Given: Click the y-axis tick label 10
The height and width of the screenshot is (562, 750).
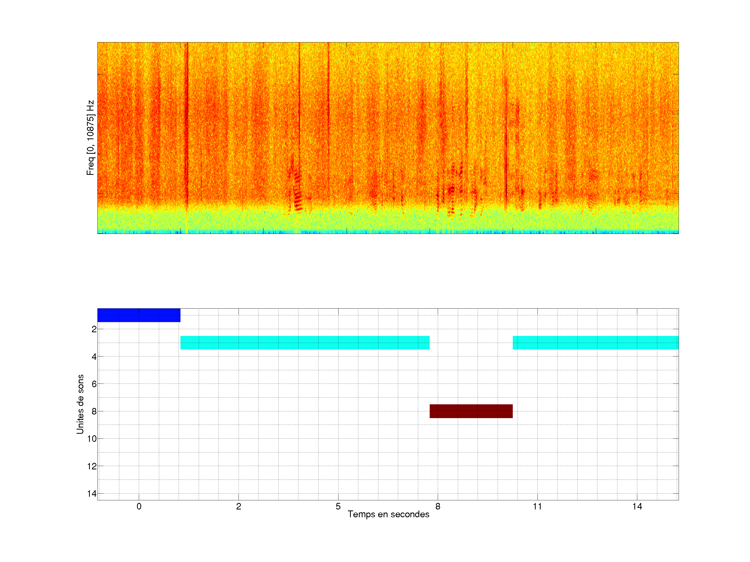Looking at the screenshot, I should pos(92,439).
